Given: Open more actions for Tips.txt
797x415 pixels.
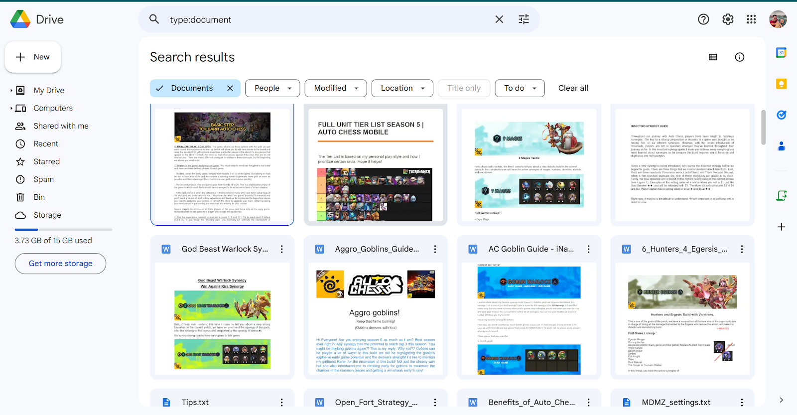Looking at the screenshot, I should tap(281, 402).
